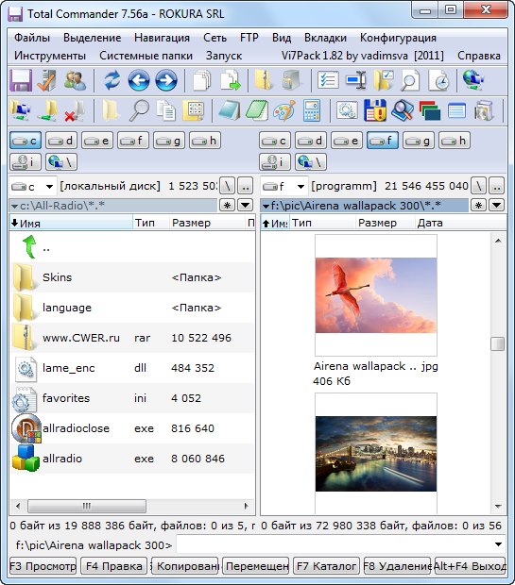Viewport: 515px width, 585px height.
Task: Click the refresh arrows toolbar icon
Action: pyautogui.click(x=112, y=80)
